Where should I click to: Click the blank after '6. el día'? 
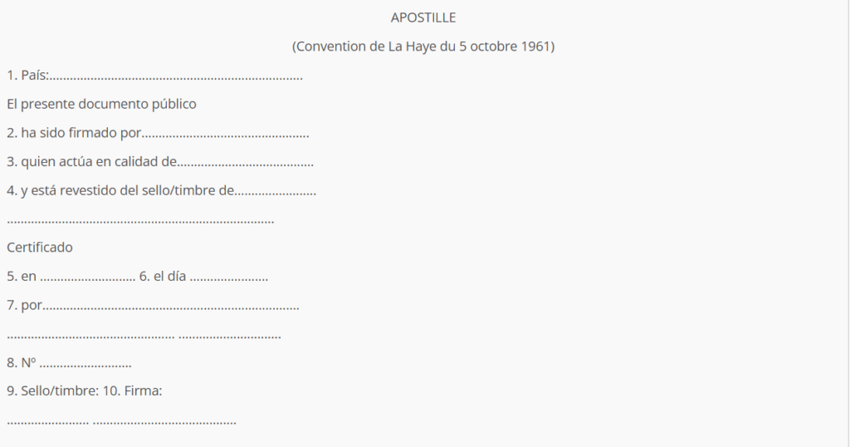pos(228,277)
